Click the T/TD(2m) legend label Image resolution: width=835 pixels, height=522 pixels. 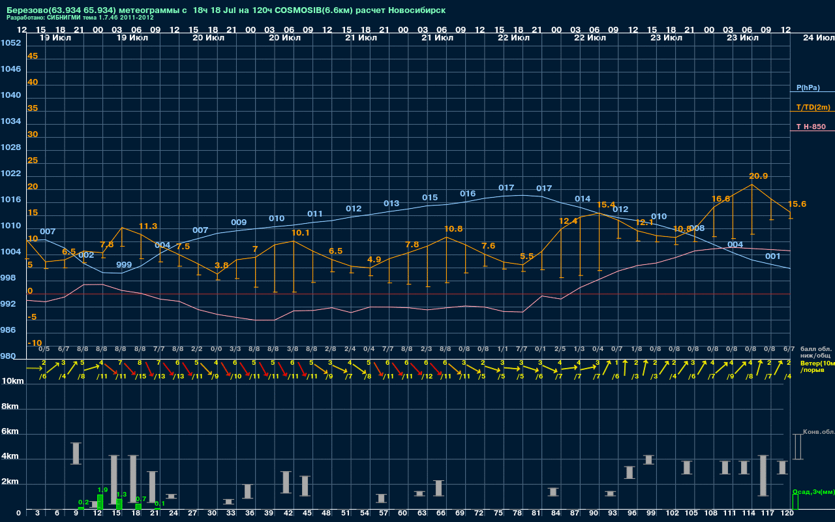(813, 107)
